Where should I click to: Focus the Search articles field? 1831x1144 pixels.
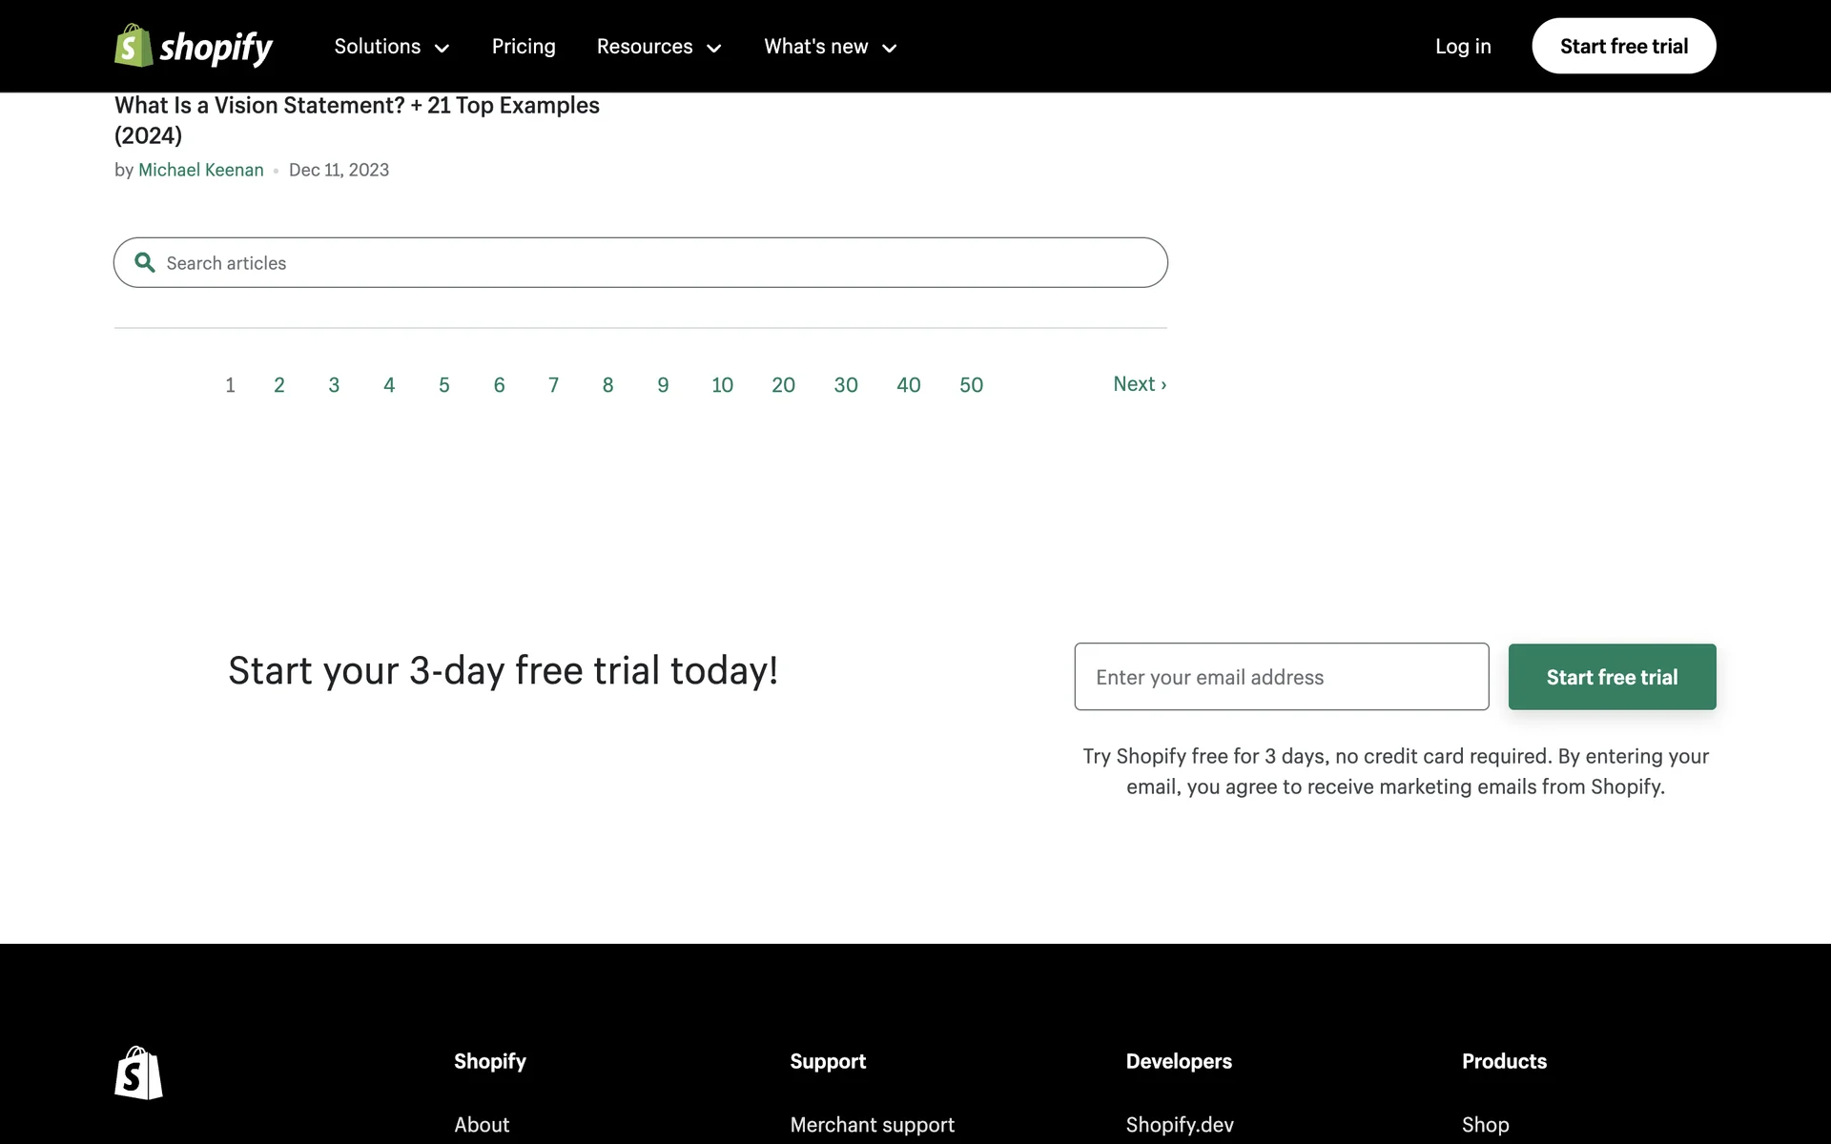tap(658, 263)
